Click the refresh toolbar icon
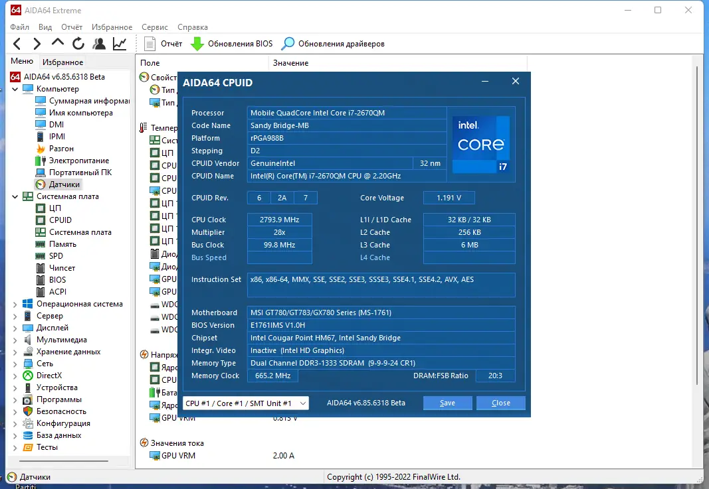The image size is (709, 489). tap(78, 44)
